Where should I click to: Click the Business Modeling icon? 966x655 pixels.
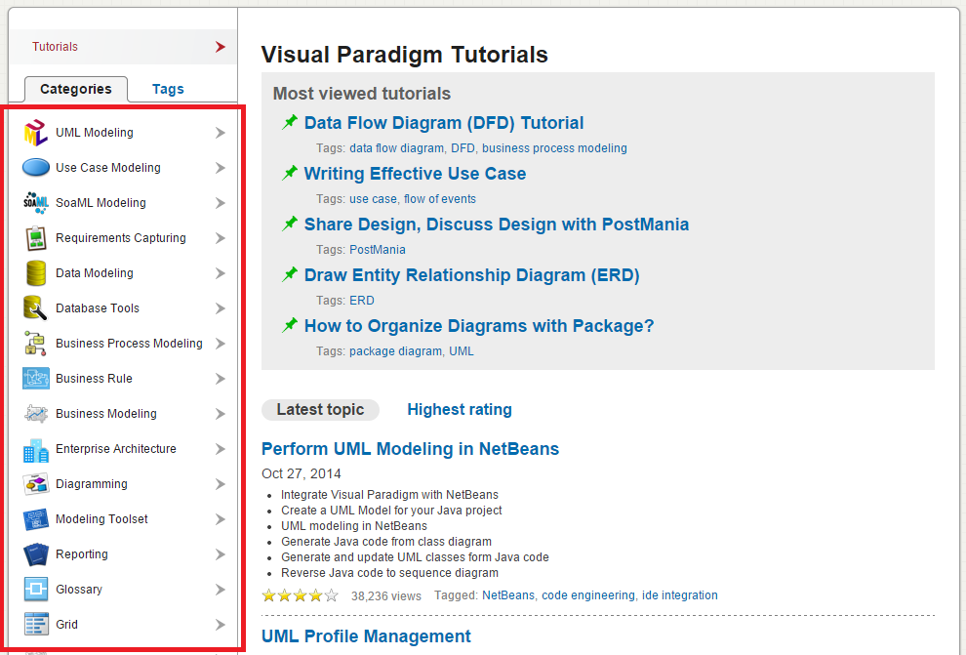(36, 414)
